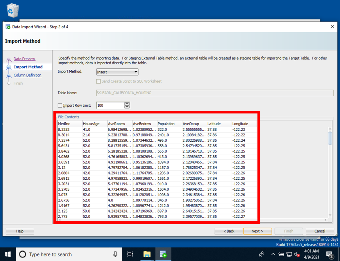Select the HouseAge cell 21.0
Image resolution: width=340 pixels, height=261 pixels.
click(x=95, y=135)
